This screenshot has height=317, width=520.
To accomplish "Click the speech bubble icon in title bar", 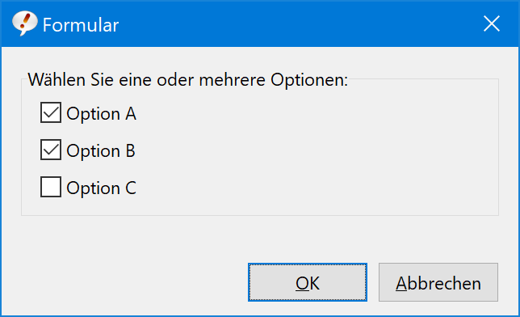I will tap(24, 23).
